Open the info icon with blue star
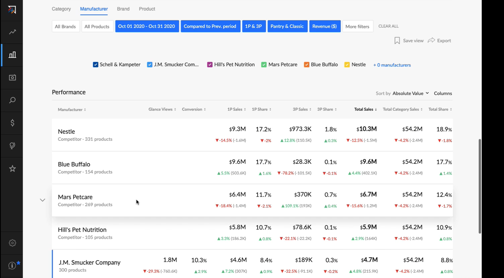The width and height of the screenshot is (504, 278). click(x=13, y=265)
